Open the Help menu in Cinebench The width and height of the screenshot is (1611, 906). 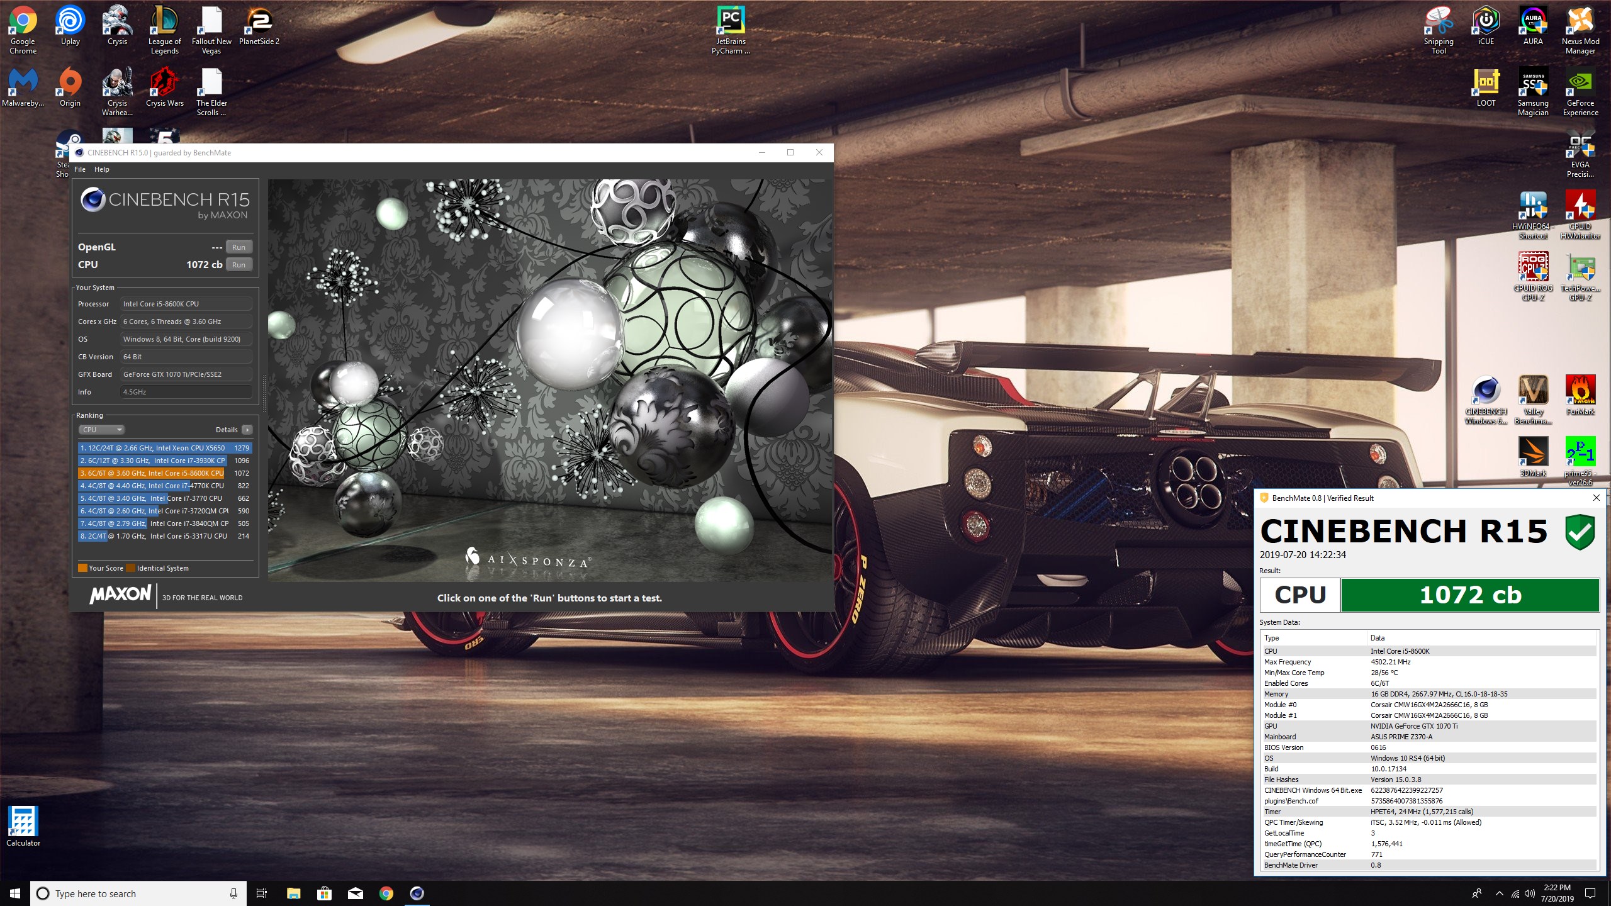[x=102, y=169]
